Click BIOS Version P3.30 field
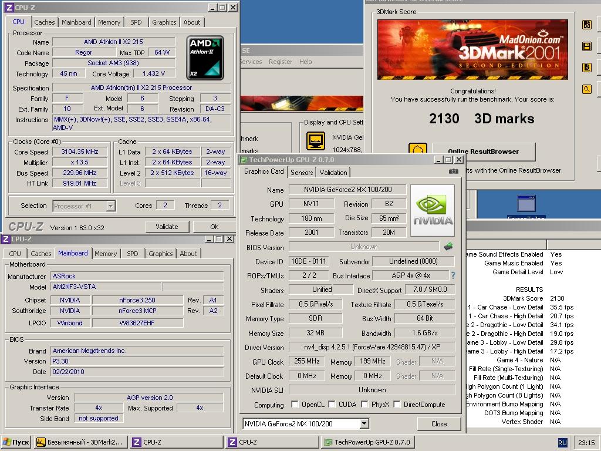Screen dimensions: 601x451 click(x=137, y=361)
